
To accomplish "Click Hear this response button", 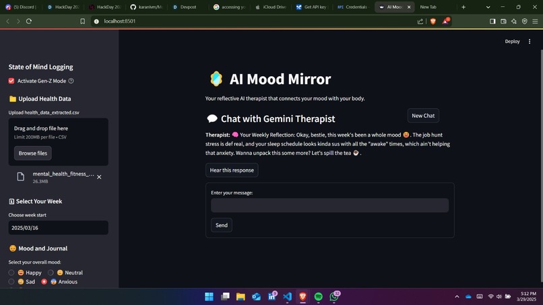I will click(232, 170).
